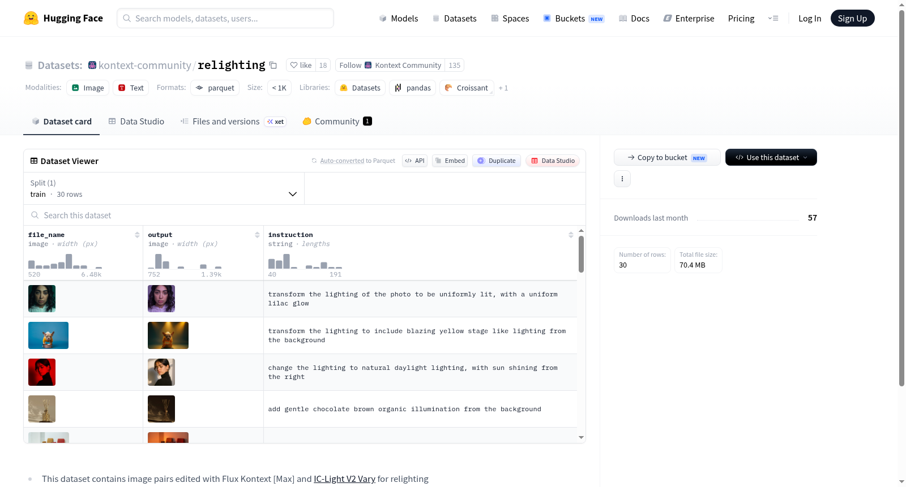Click the file_name width histogram

tap(65, 261)
